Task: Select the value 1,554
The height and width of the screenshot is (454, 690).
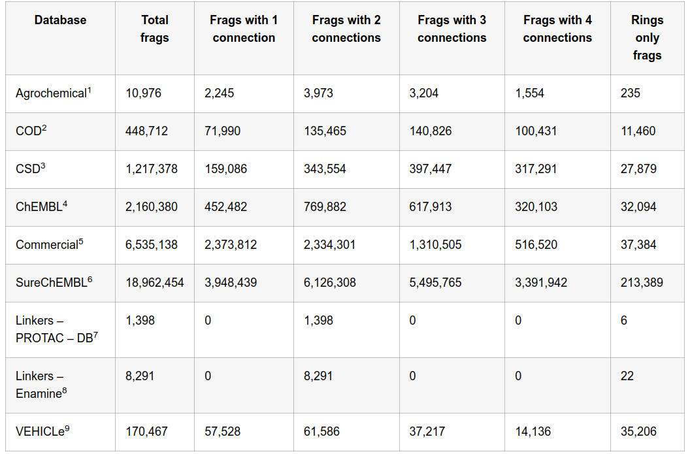Action: pos(530,93)
